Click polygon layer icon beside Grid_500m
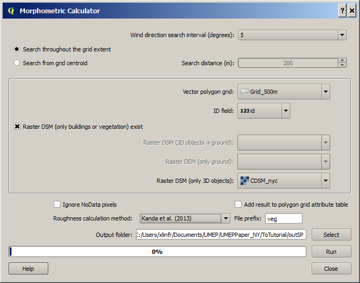Screen dimensions: 360x283 point(245,92)
